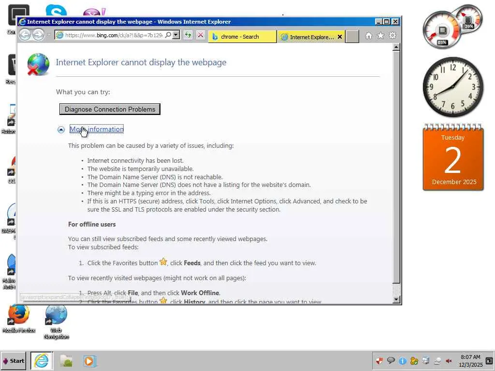The width and height of the screenshot is (495, 371).
Task: Click the scrollbar down arrow
Action: pyautogui.click(x=396, y=300)
